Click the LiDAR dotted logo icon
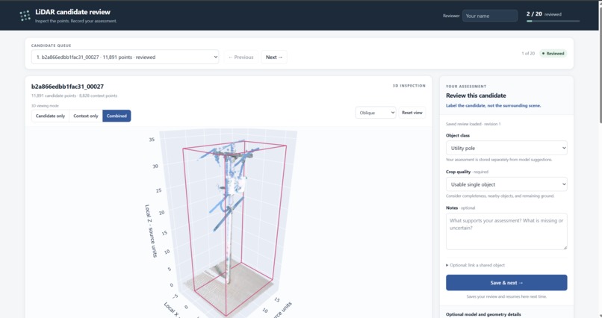This screenshot has width=602, height=318. [x=25, y=16]
